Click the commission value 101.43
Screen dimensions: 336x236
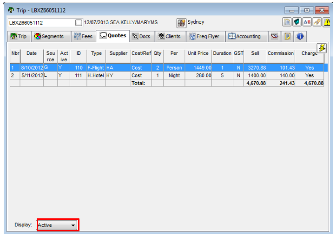click(x=281, y=68)
